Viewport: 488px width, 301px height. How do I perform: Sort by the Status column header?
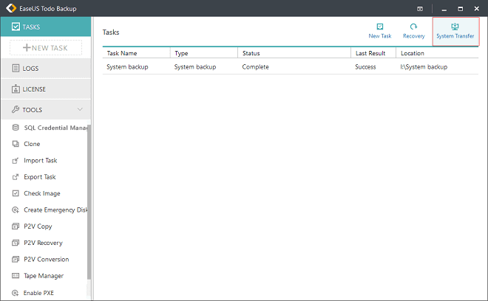click(x=294, y=53)
